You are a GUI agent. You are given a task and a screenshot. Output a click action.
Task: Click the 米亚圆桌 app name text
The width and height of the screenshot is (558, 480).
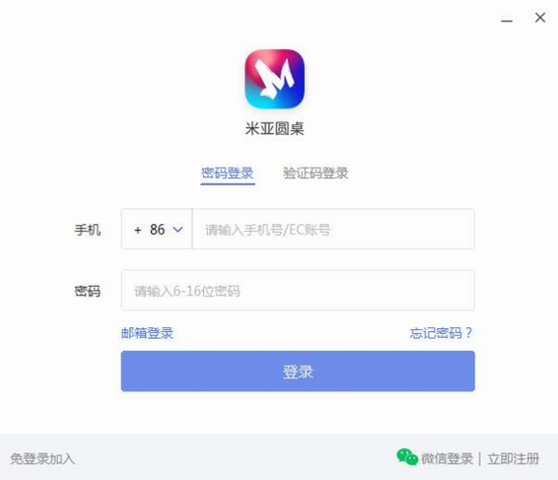tap(274, 129)
